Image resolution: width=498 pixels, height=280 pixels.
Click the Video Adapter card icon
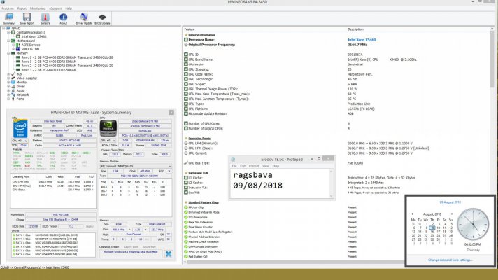13,78
